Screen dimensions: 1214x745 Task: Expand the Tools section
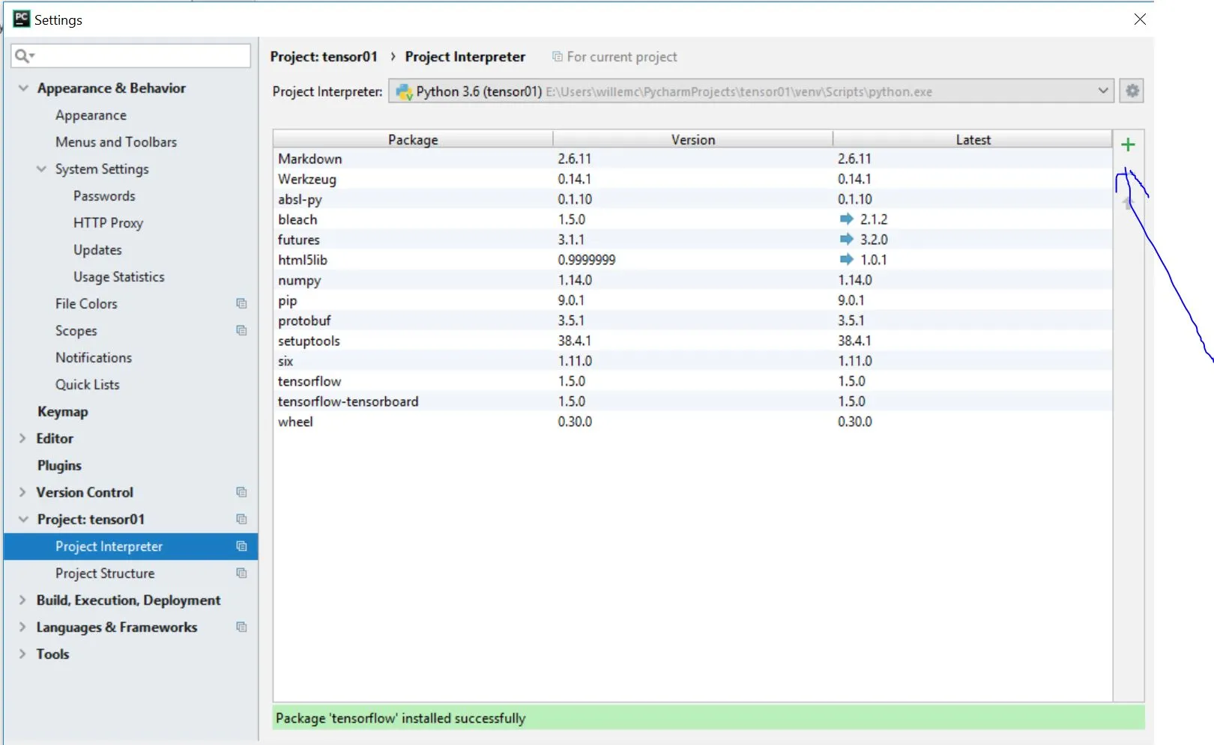pyautogui.click(x=22, y=654)
